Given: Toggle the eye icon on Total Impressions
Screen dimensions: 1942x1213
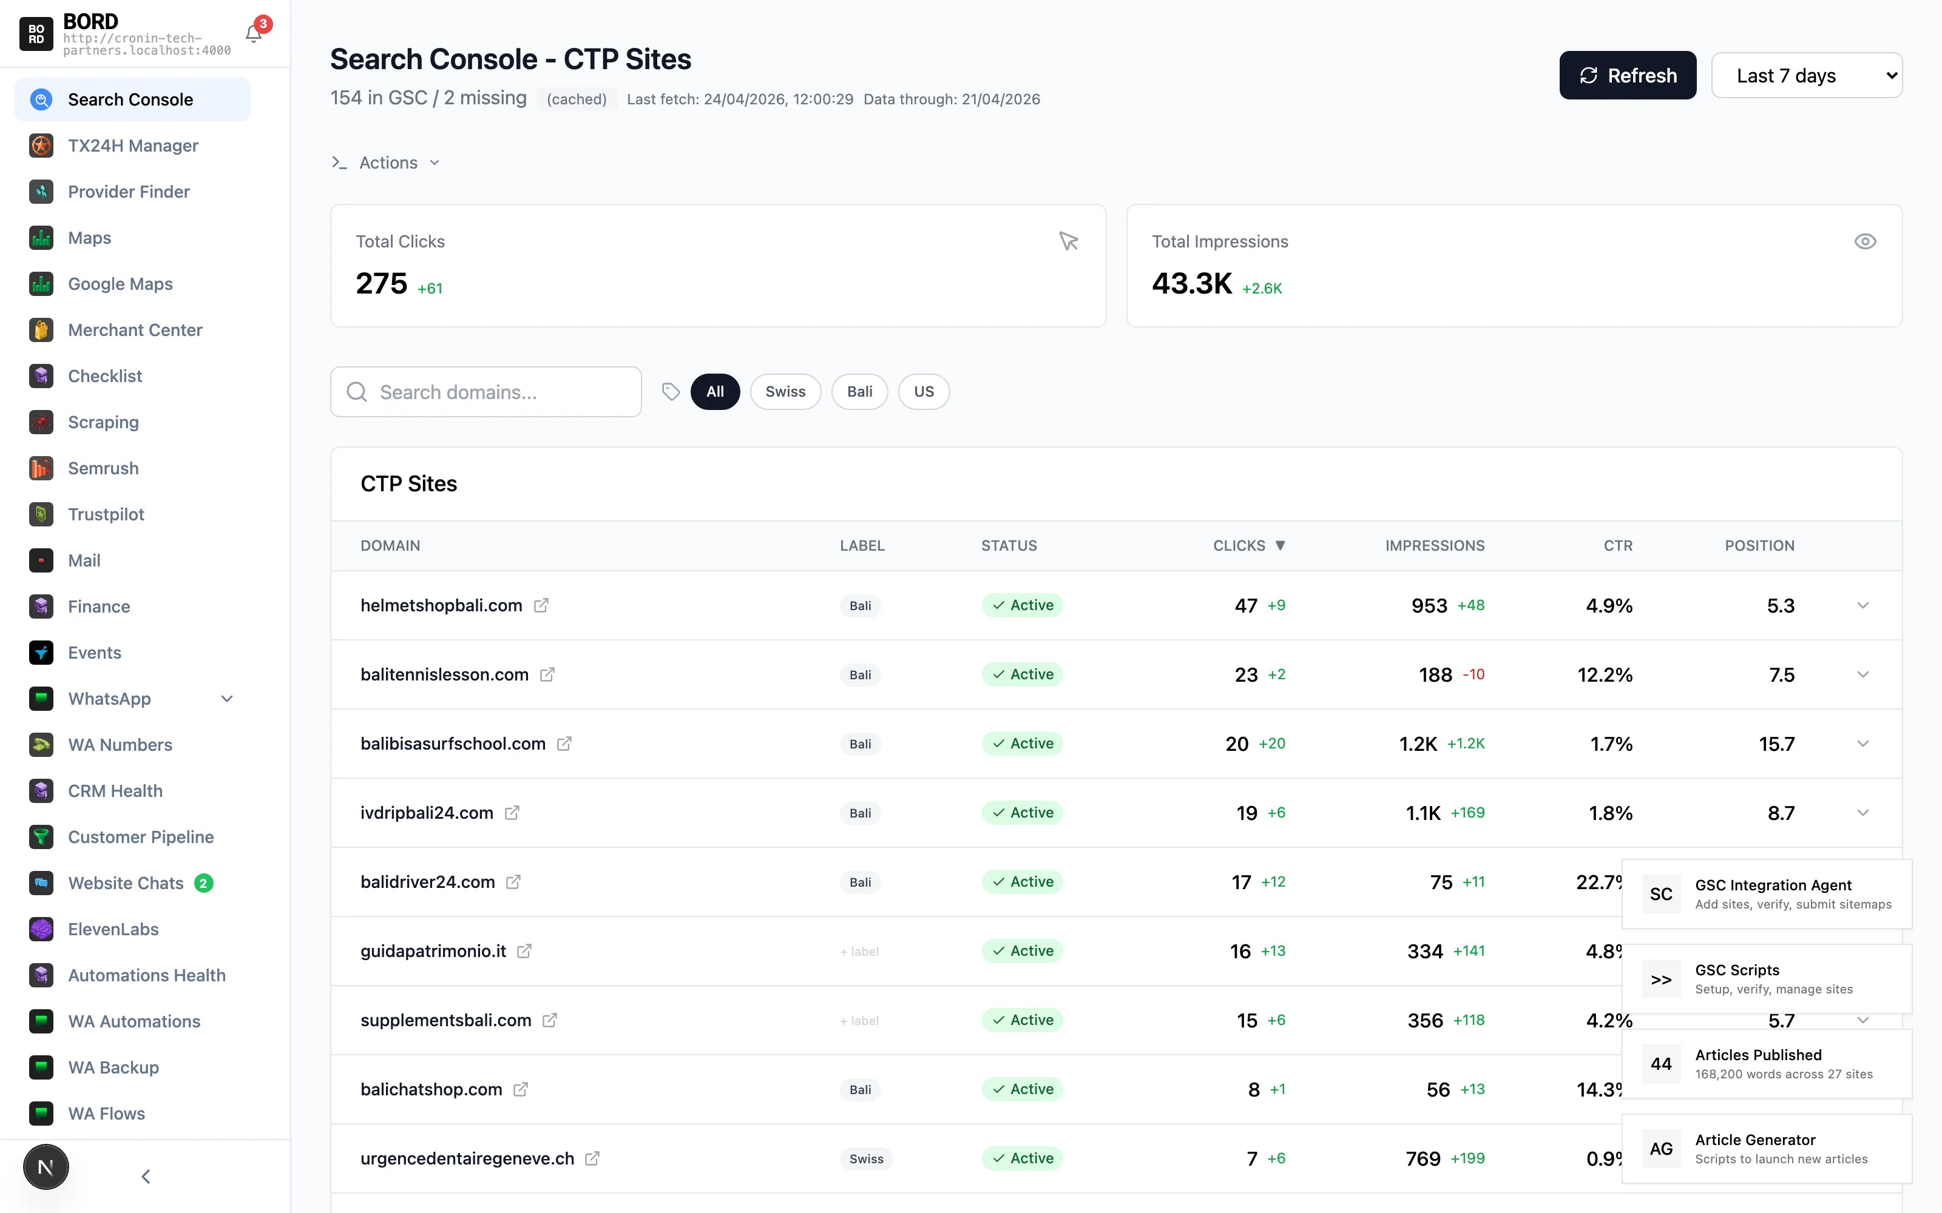Looking at the screenshot, I should point(1866,241).
